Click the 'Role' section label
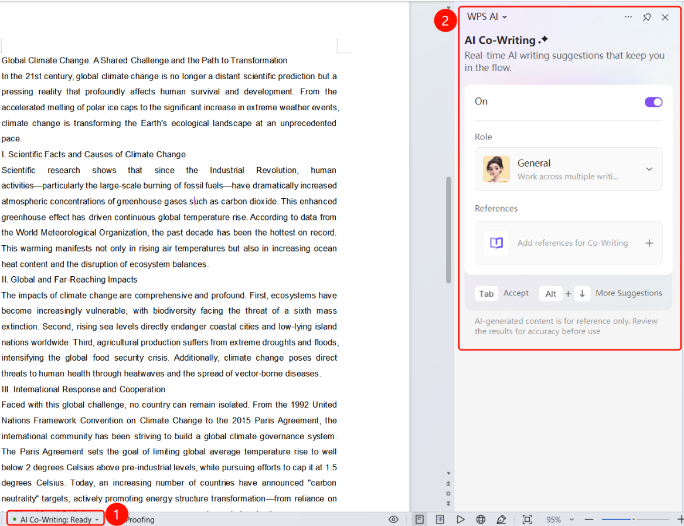Image resolution: width=684 pixels, height=526 pixels. pyautogui.click(x=484, y=137)
